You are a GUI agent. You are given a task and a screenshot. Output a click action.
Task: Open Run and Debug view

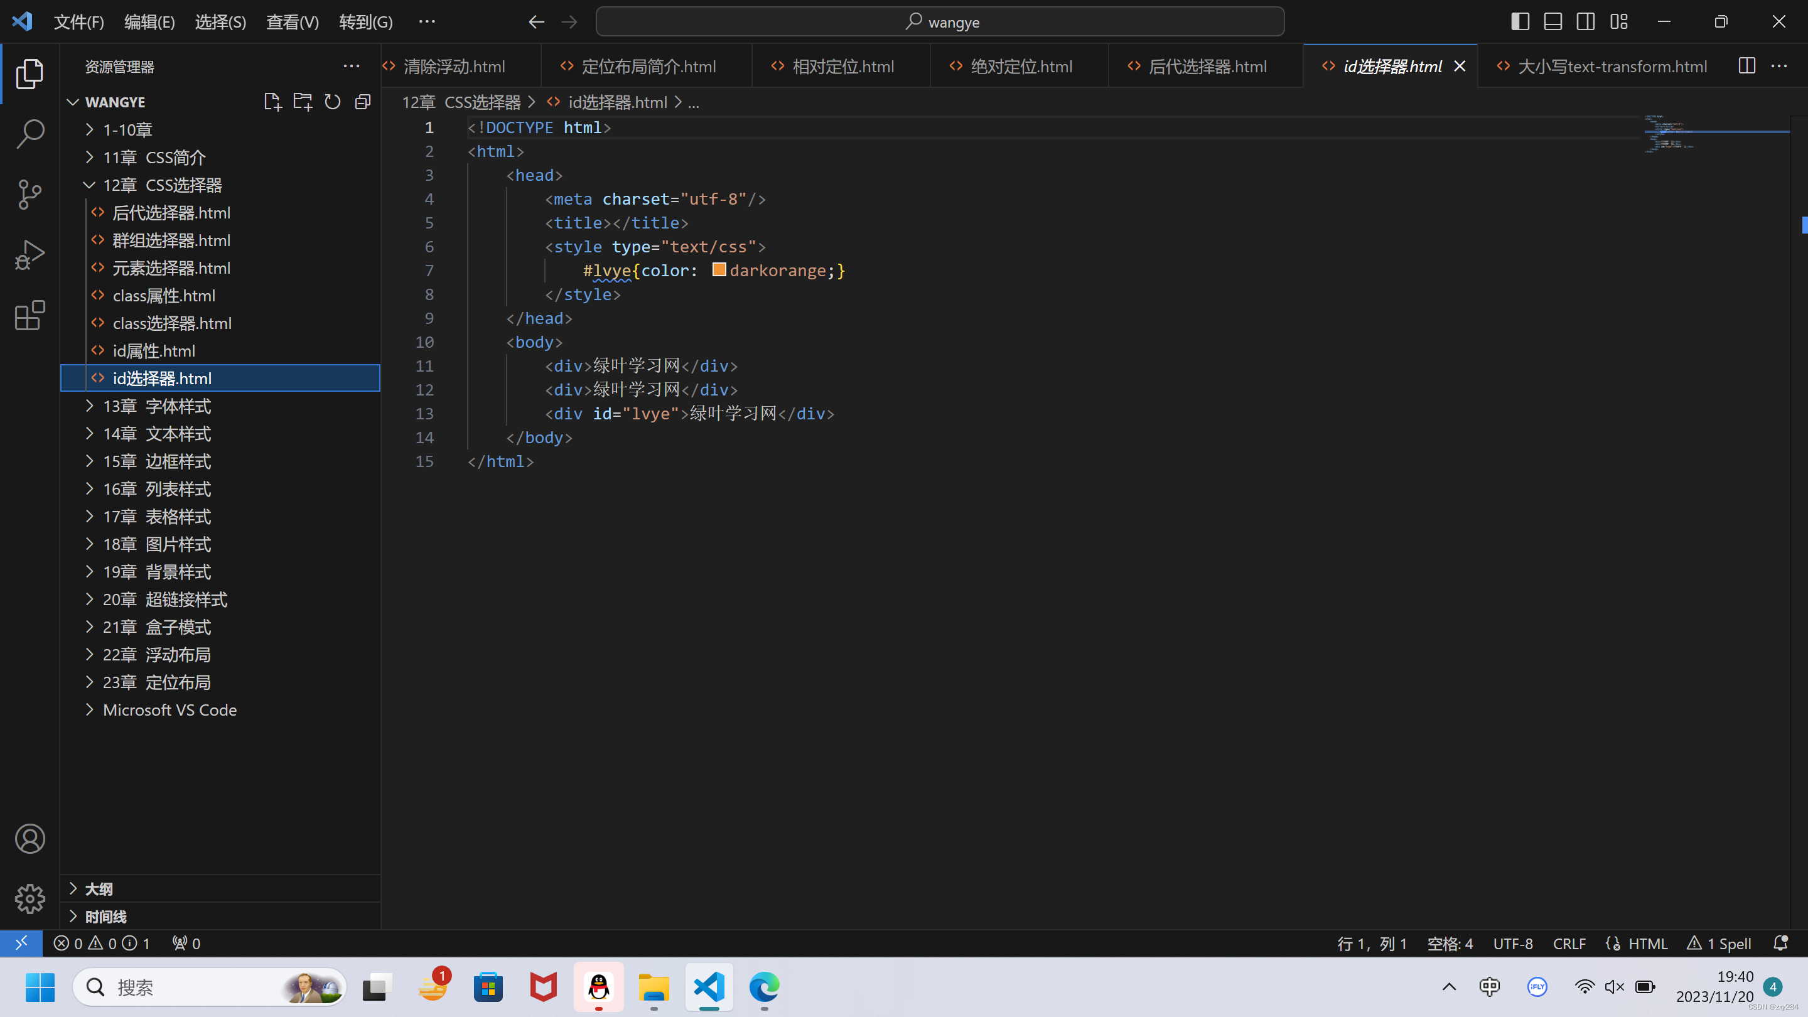click(x=30, y=255)
